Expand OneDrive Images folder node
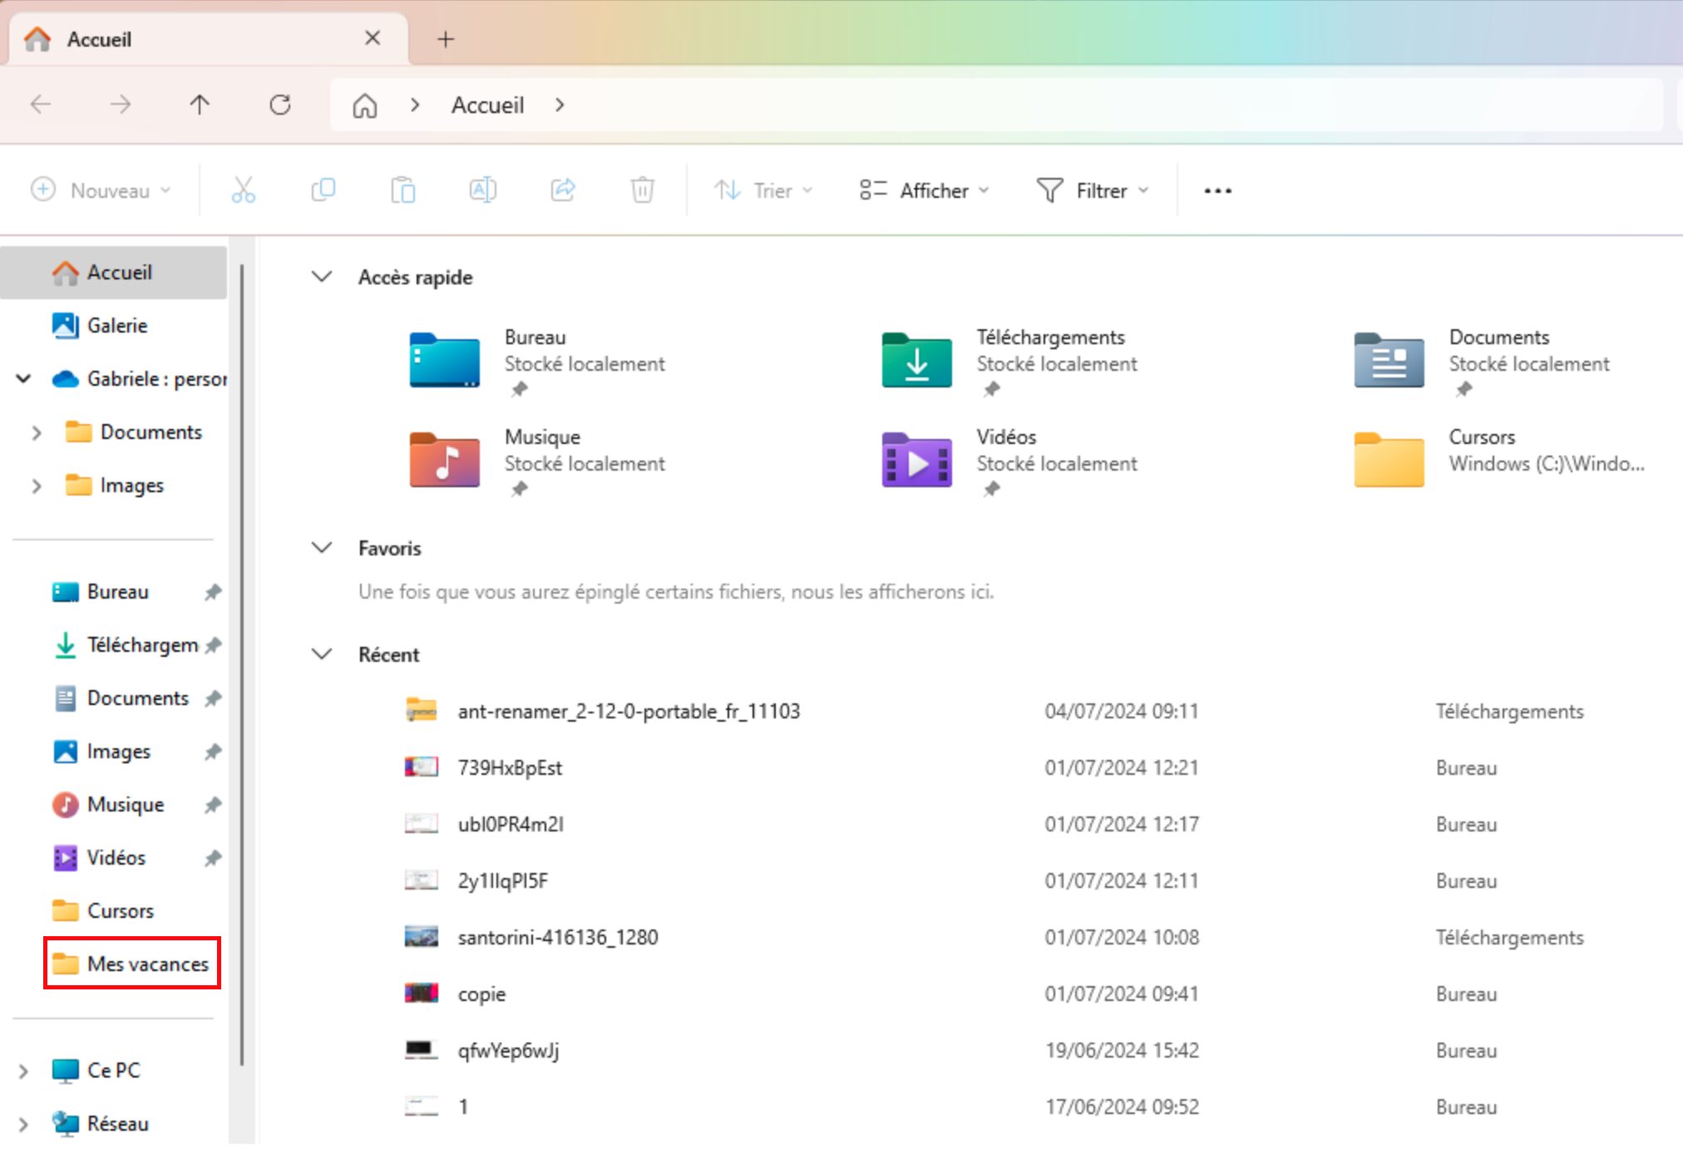Viewport: 1683px width, 1154px height. [37, 486]
